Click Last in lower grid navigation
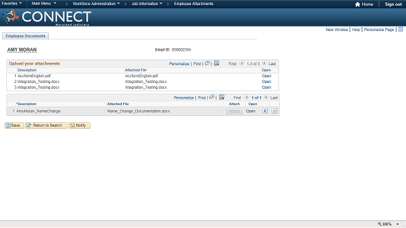Viewport: 406px width, 228px height. tap(274, 98)
